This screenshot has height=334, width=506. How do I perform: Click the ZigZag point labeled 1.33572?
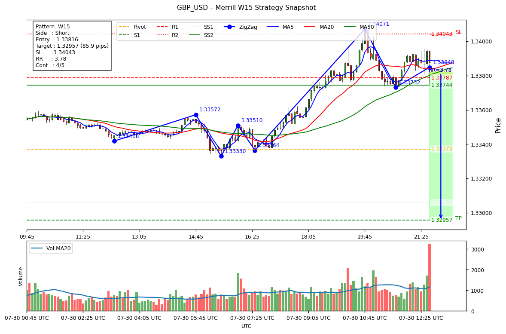pos(196,115)
